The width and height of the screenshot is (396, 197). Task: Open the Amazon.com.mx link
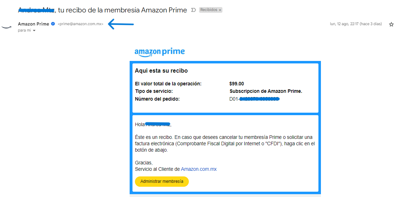click(199, 169)
